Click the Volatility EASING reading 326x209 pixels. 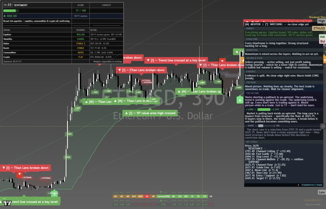pyautogui.click(x=81, y=39)
